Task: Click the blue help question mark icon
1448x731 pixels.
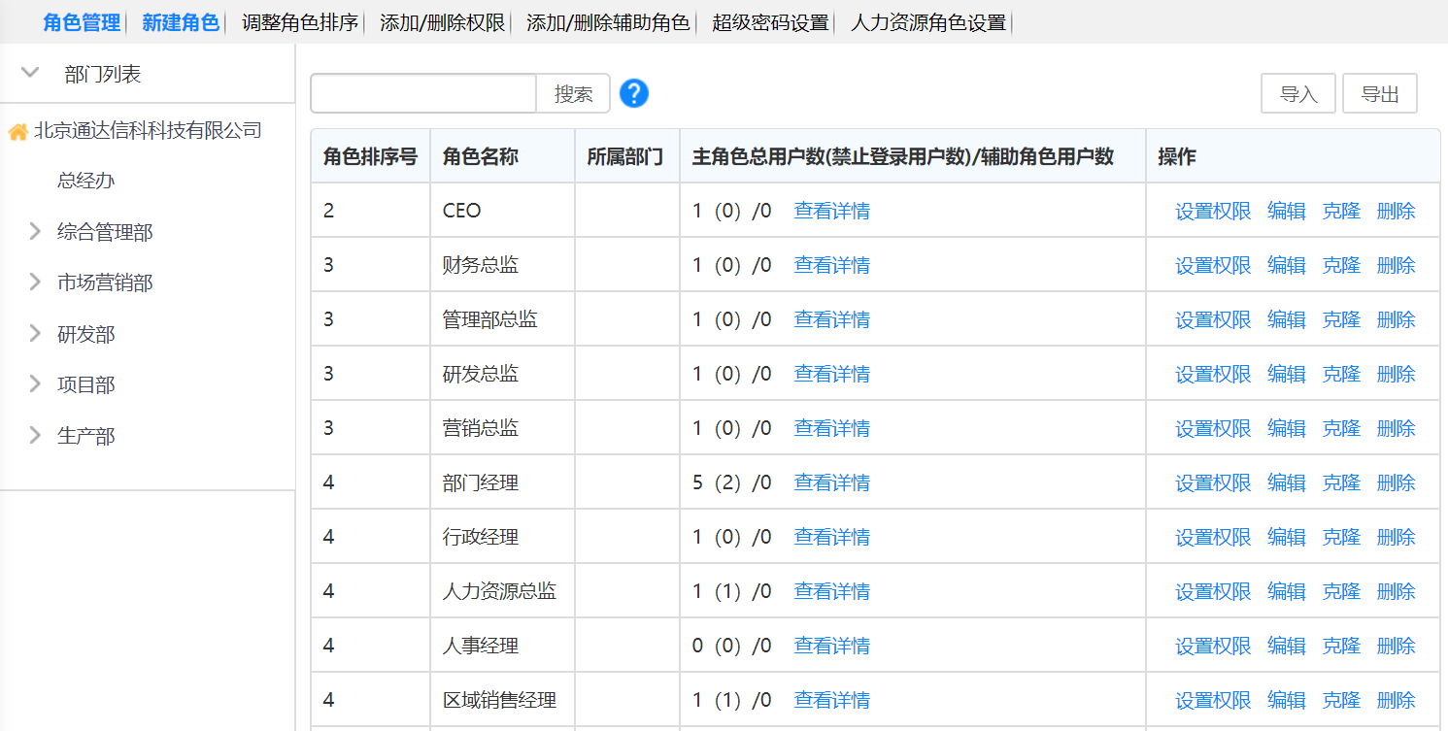Action: click(633, 93)
